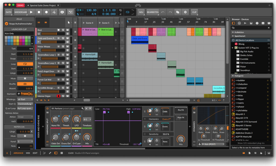Viewport: 276px width, 166px height.
Task: Solo the Forest Cat Wal track
Action: pos(63,80)
